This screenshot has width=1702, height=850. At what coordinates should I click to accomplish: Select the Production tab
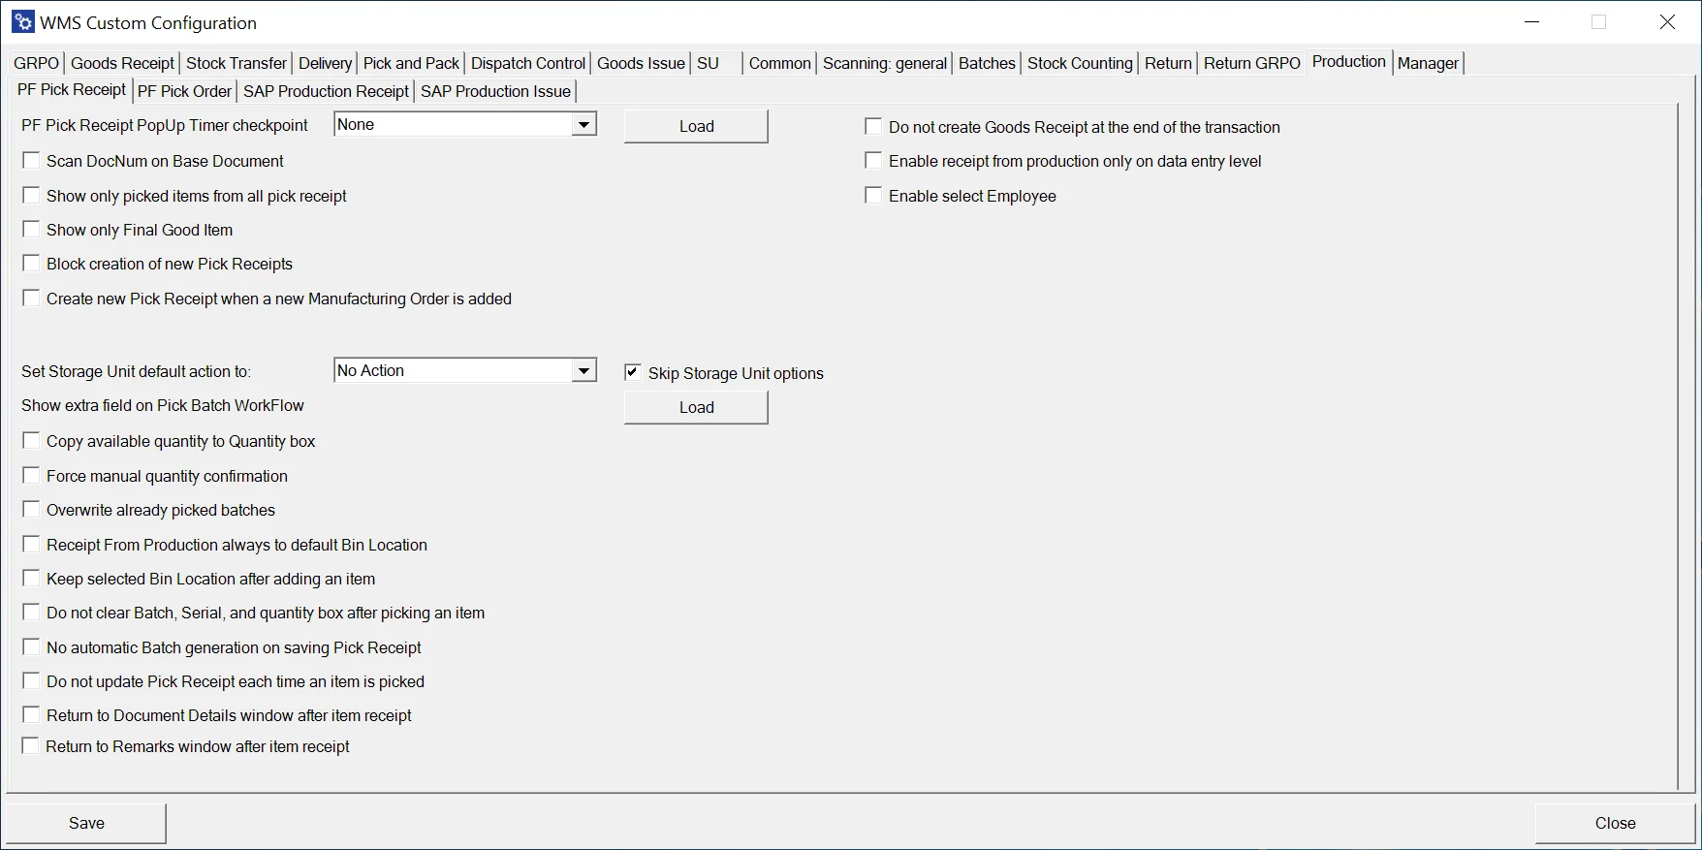point(1349,61)
